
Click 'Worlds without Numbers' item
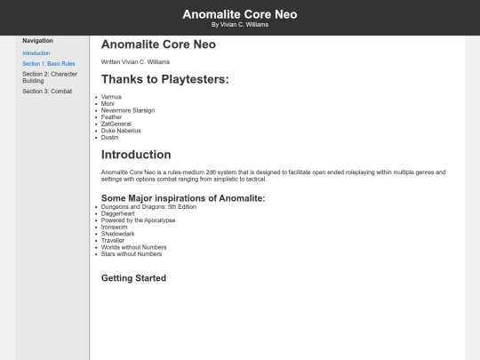click(x=133, y=247)
